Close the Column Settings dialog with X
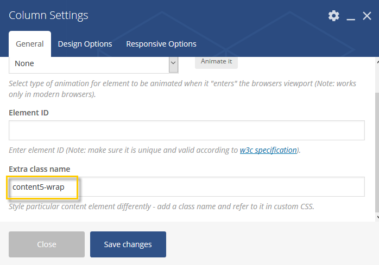The width and height of the screenshot is (379, 265). (367, 16)
